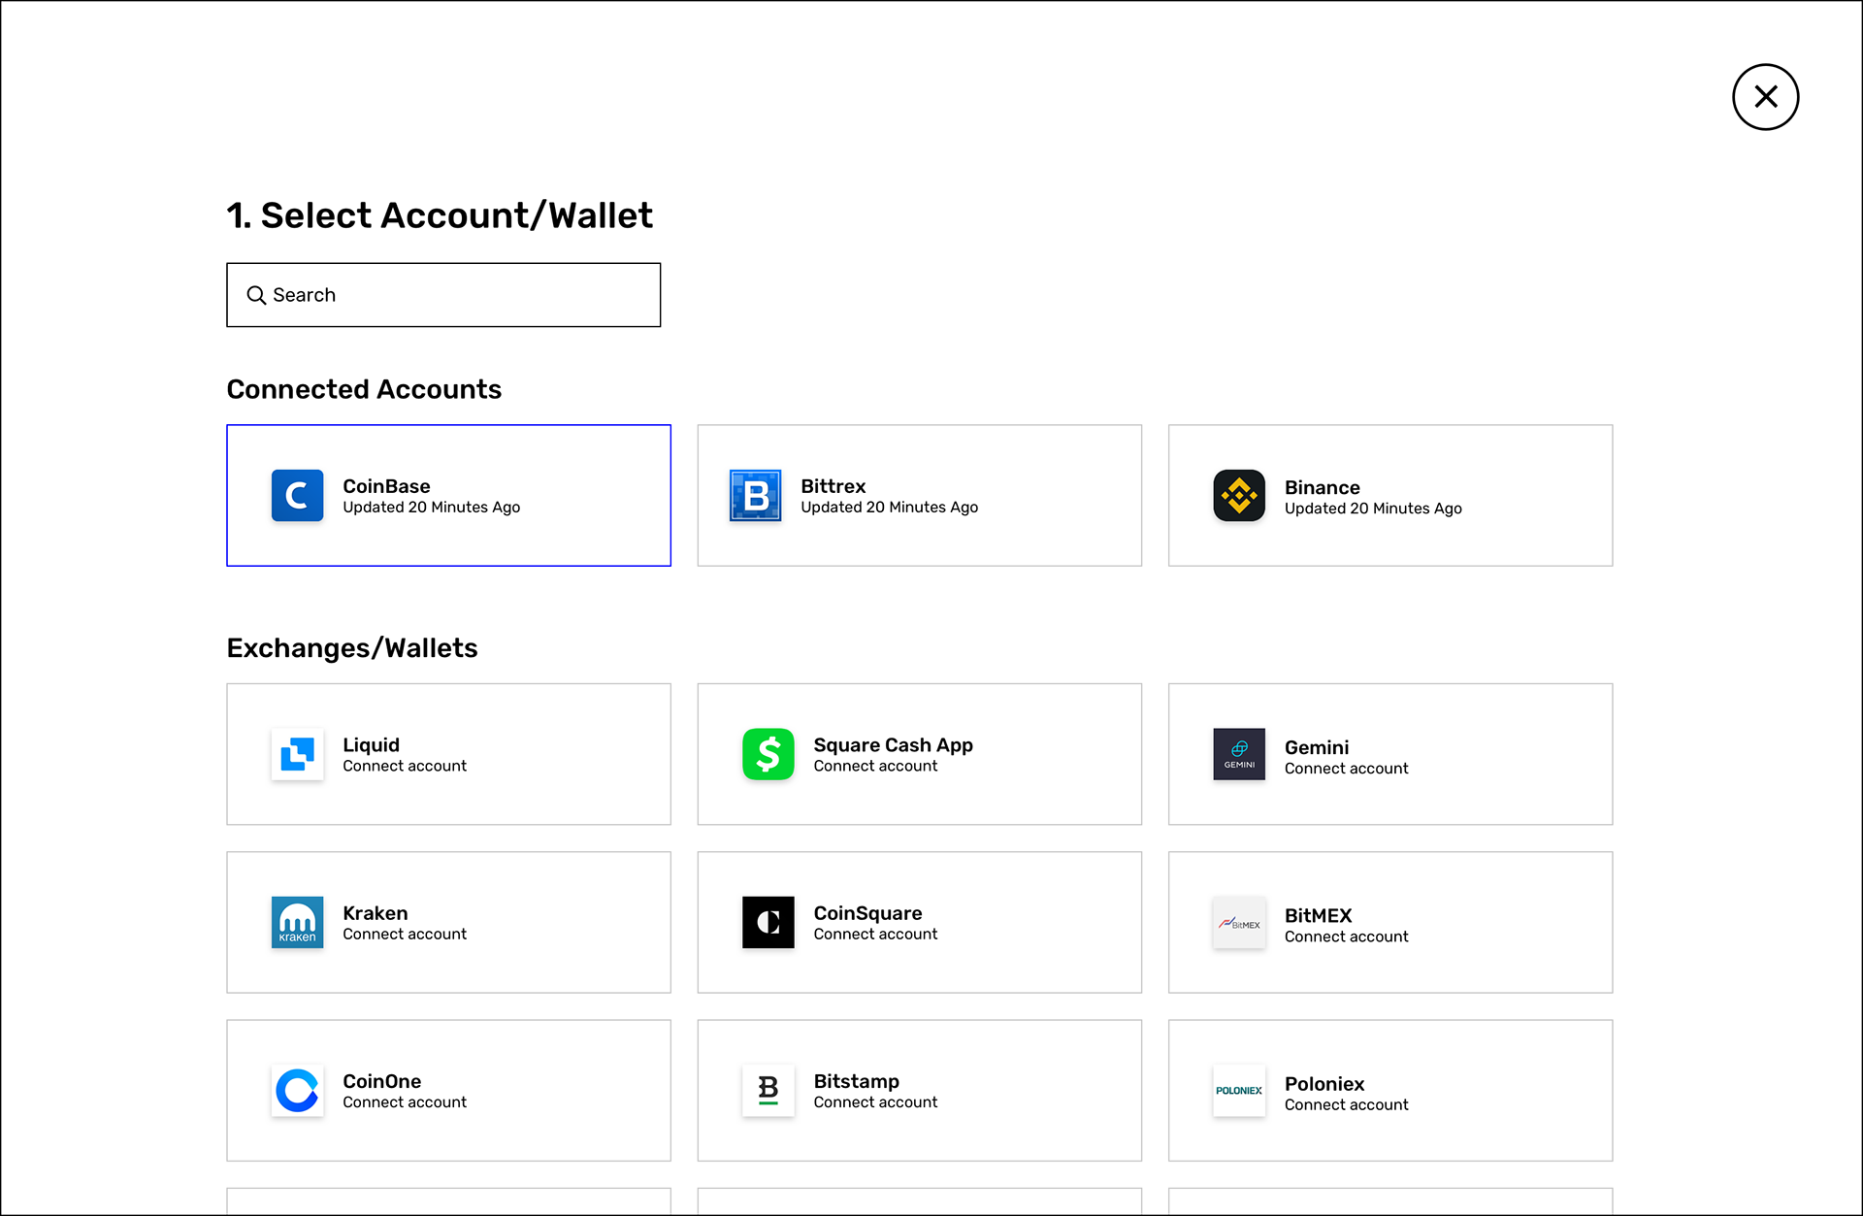Click the Gemini logo icon
Image resolution: width=1863 pixels, height=1216 pixels.
(x=1239, y=754)
